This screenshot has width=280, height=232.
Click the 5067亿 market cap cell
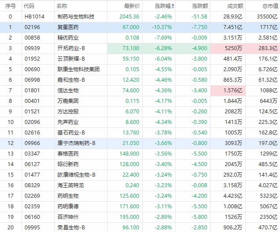pyautogui.click(x=269, y=207)
